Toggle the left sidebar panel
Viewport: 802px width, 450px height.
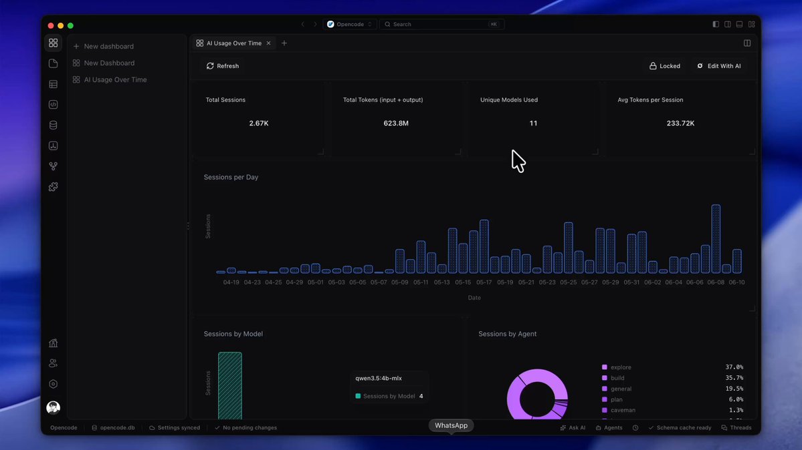tap(716, 25)
